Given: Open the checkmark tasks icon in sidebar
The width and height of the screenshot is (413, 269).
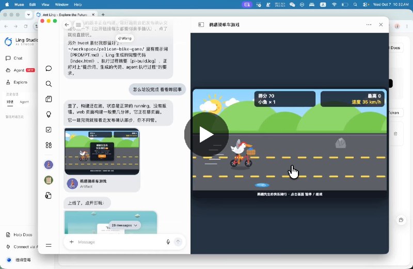Looking at the screenshot, I should tap(49, 130).
